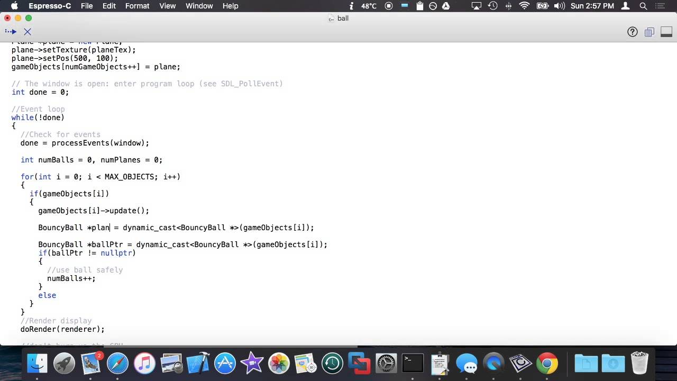Toggle the bottom panel view icon

pos(666,32)
